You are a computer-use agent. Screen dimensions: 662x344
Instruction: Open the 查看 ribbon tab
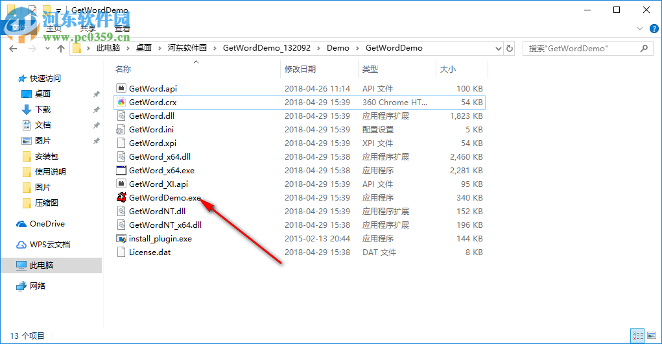click(123, 29)
